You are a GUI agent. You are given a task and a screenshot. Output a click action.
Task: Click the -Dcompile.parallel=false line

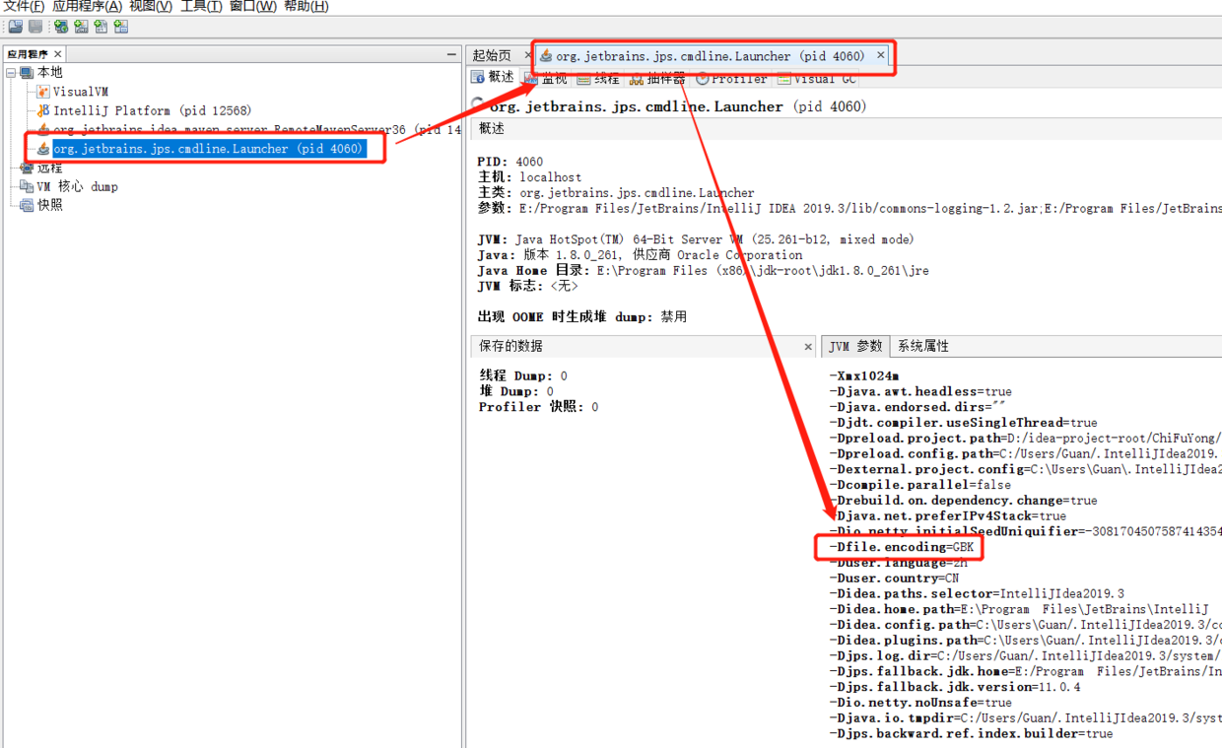(919, 485)
